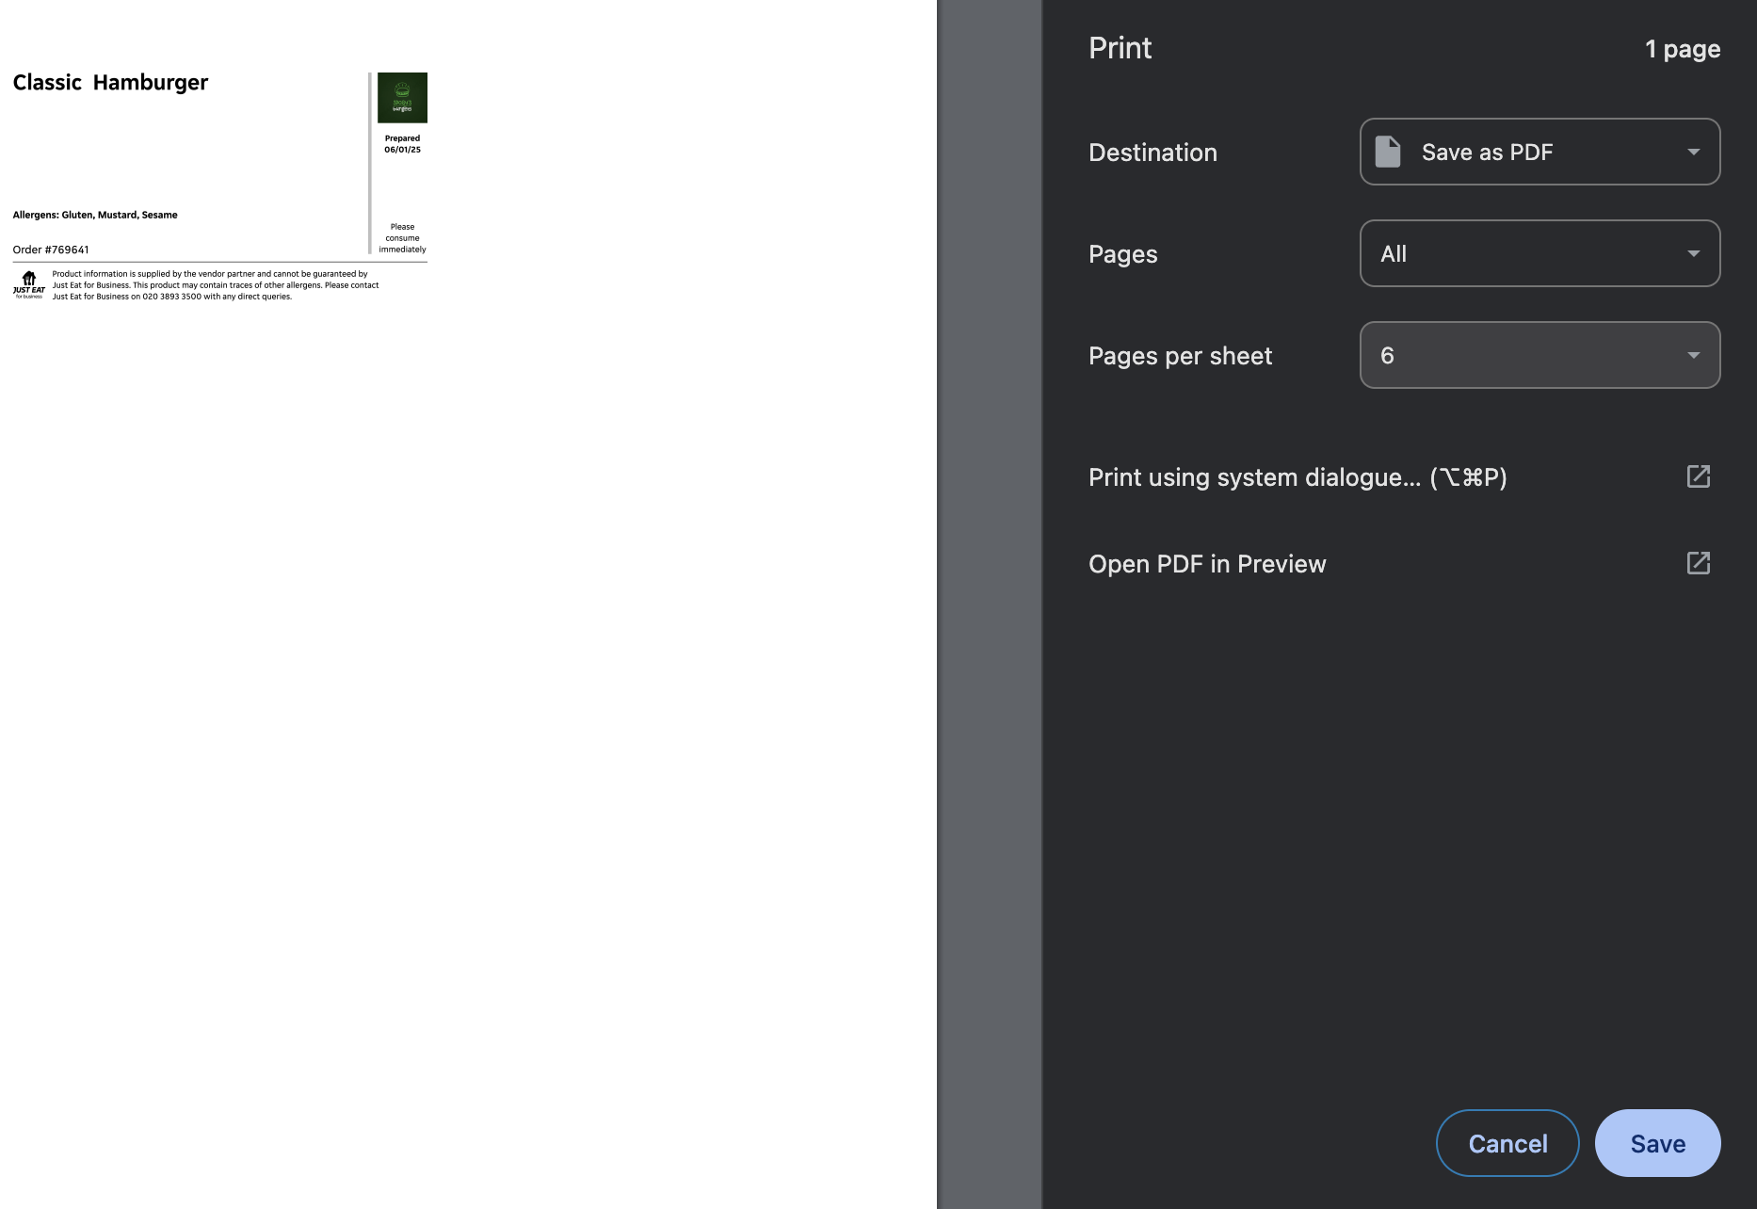Click Please consume immediately text in preview
1757x1209 pixels.
point(402,238)
